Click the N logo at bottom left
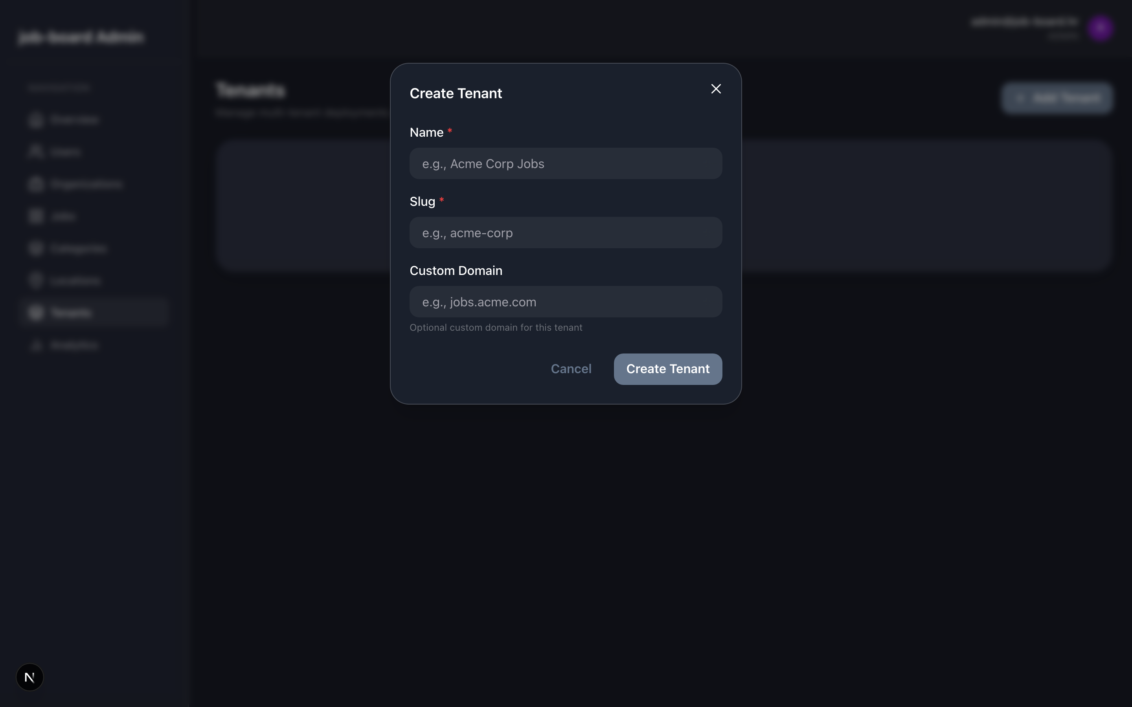Image resolution: width=1132 pixels, height=707 pixels. (30, 677)
